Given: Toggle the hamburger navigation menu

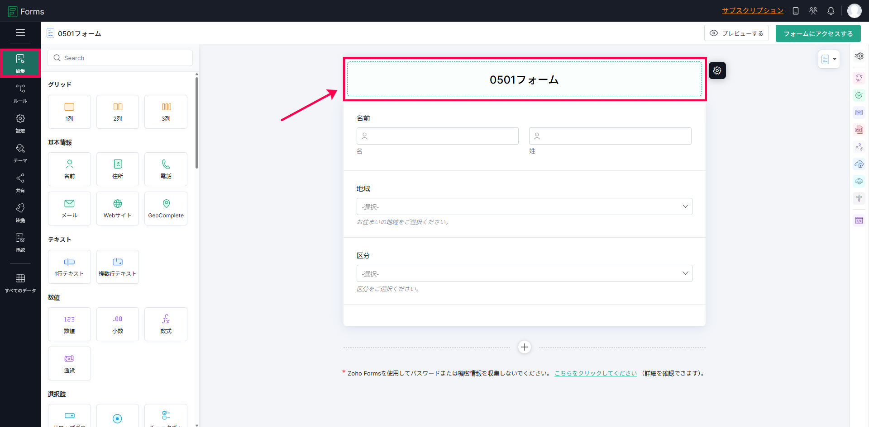Looking at the screenshot, I should coord(20,33).
